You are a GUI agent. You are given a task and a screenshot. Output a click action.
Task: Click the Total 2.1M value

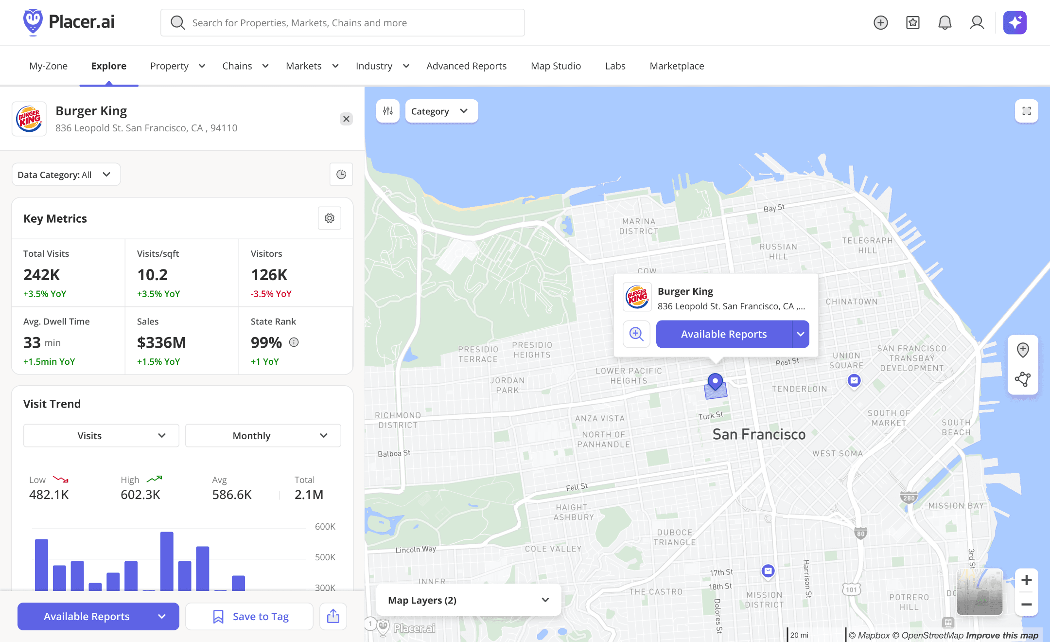(x=309, y=495)
